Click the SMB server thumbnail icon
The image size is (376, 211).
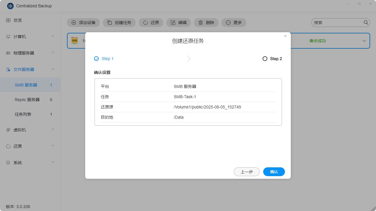[74, 40]
